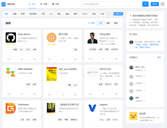This screenshot has width=167, height=128.
Task: Switch the list filter to 最新
Action: point(108,23)
